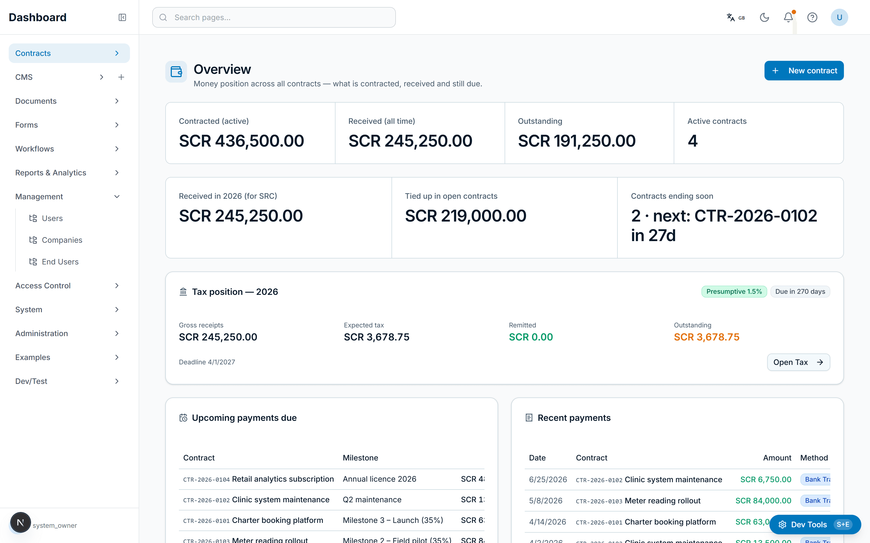Click the Tied up in open contracts card
Viewport: 870px width, 543px height.
504,218
